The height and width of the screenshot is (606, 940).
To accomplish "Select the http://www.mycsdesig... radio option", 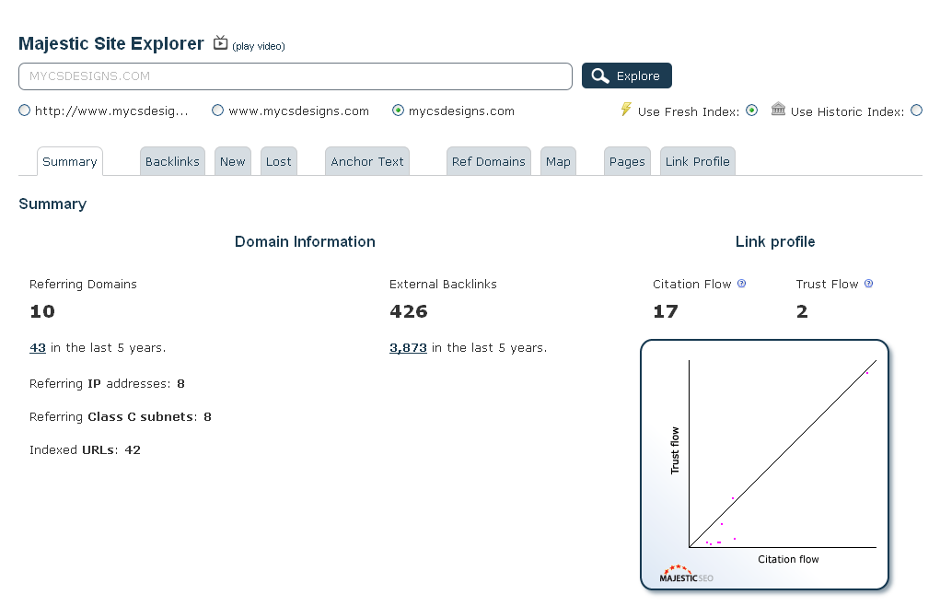I will (25, 111).
